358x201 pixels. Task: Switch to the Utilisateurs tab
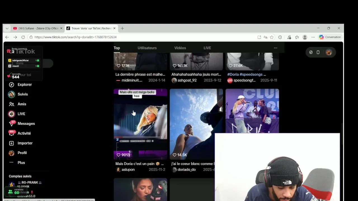[147, 48]
